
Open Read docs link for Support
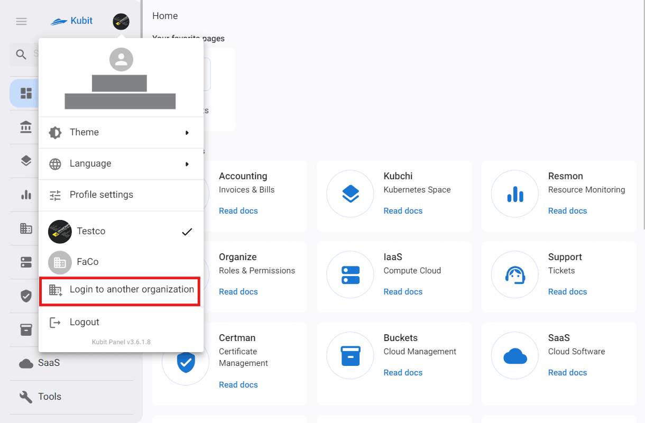point(567,291)
